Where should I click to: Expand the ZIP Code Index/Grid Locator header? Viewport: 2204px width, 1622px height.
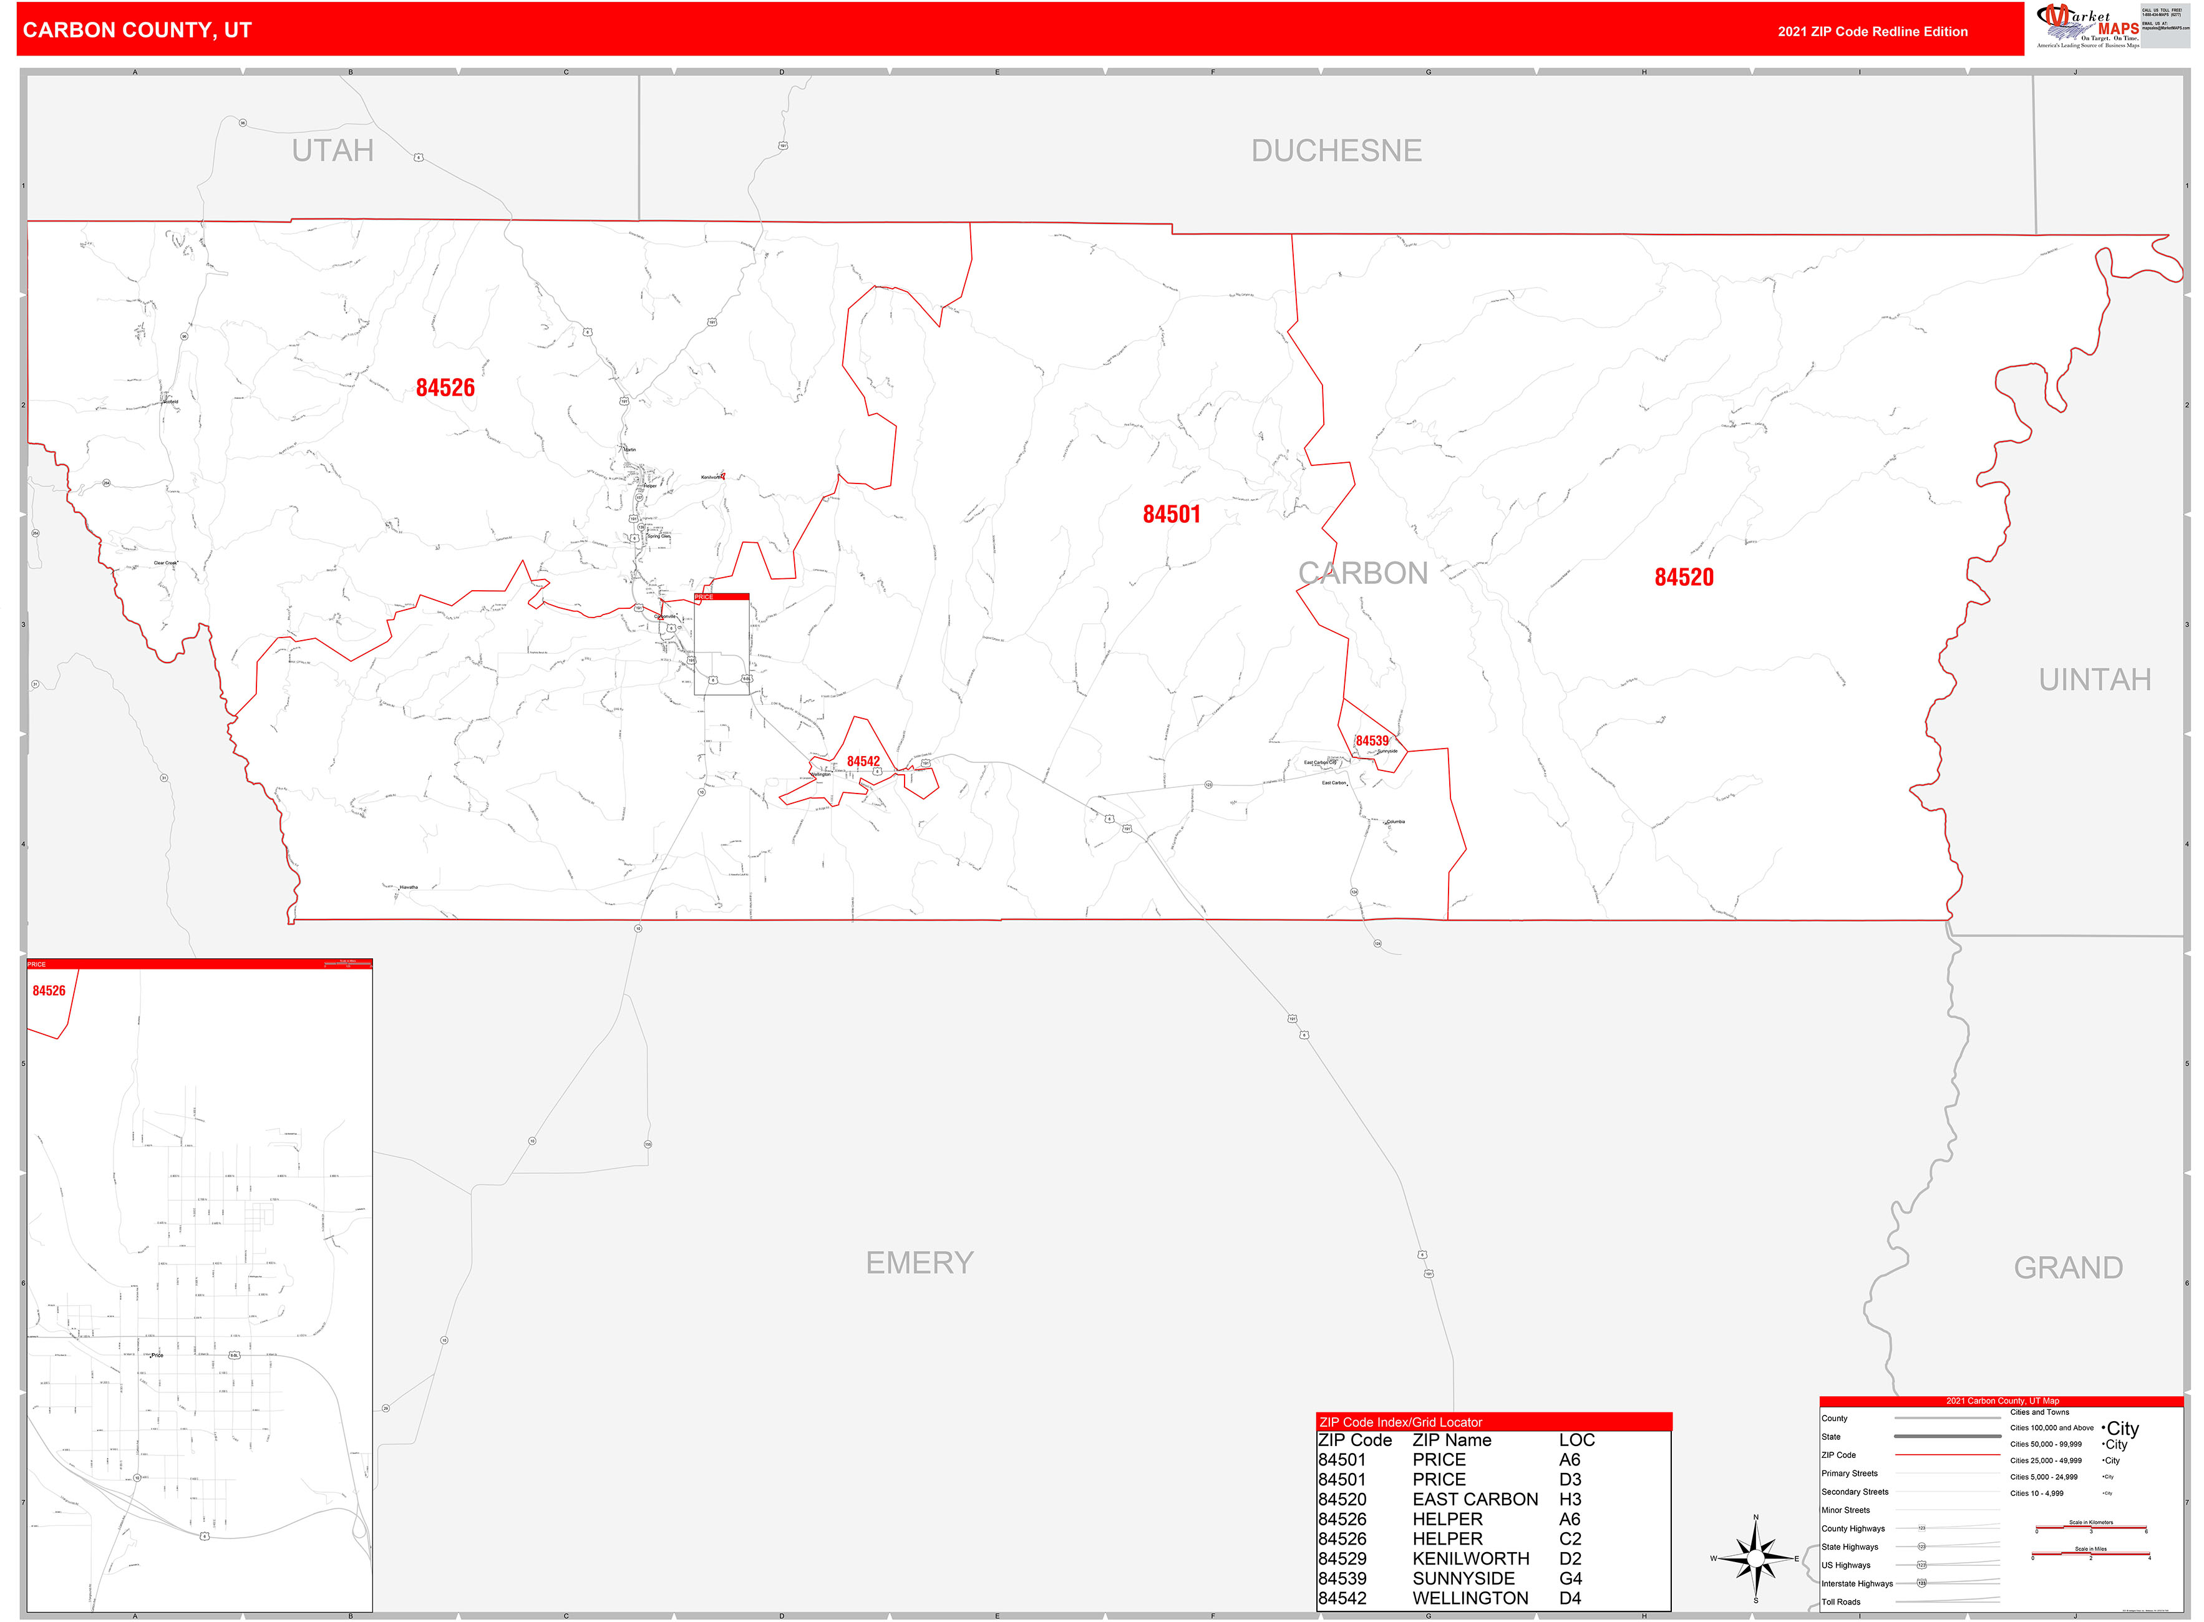tap(1400, 1423)
